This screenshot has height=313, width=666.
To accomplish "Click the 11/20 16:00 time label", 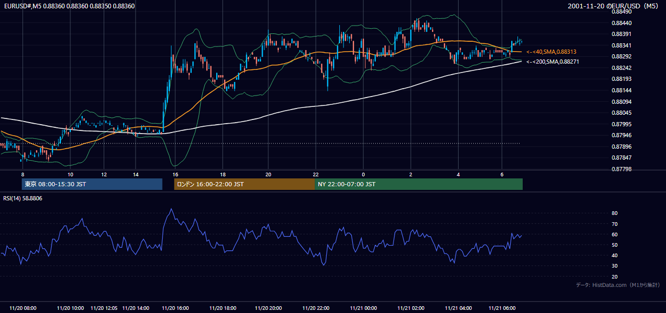I will pyautogui.click(x=175, y=308).
